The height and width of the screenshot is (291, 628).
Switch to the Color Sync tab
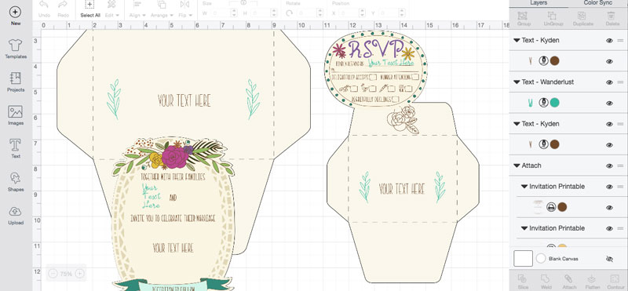click(x=597, y=3)
